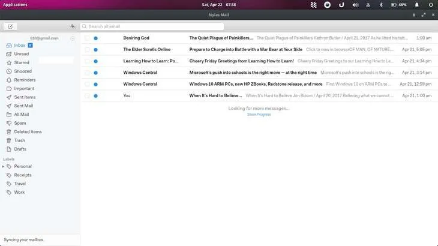Click the Syncing your mailbox status
The image size is (438, 246).
tap(24, 240)
